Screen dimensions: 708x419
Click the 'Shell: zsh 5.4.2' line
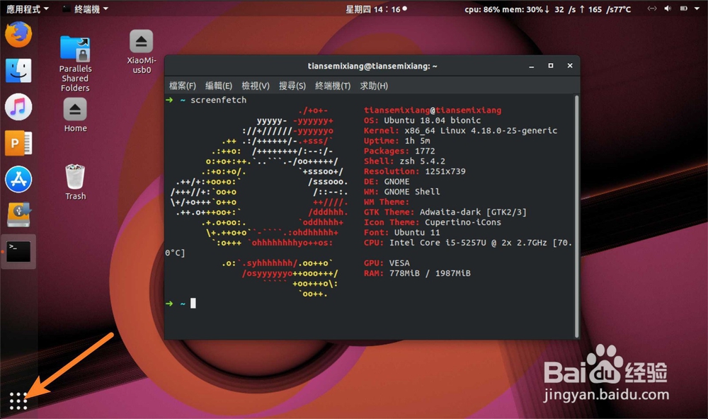[404, 161]
